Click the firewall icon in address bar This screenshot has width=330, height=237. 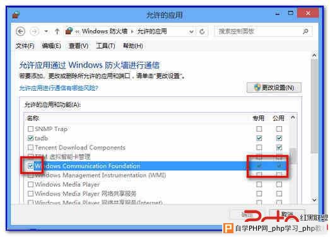(x=69, y=31)
